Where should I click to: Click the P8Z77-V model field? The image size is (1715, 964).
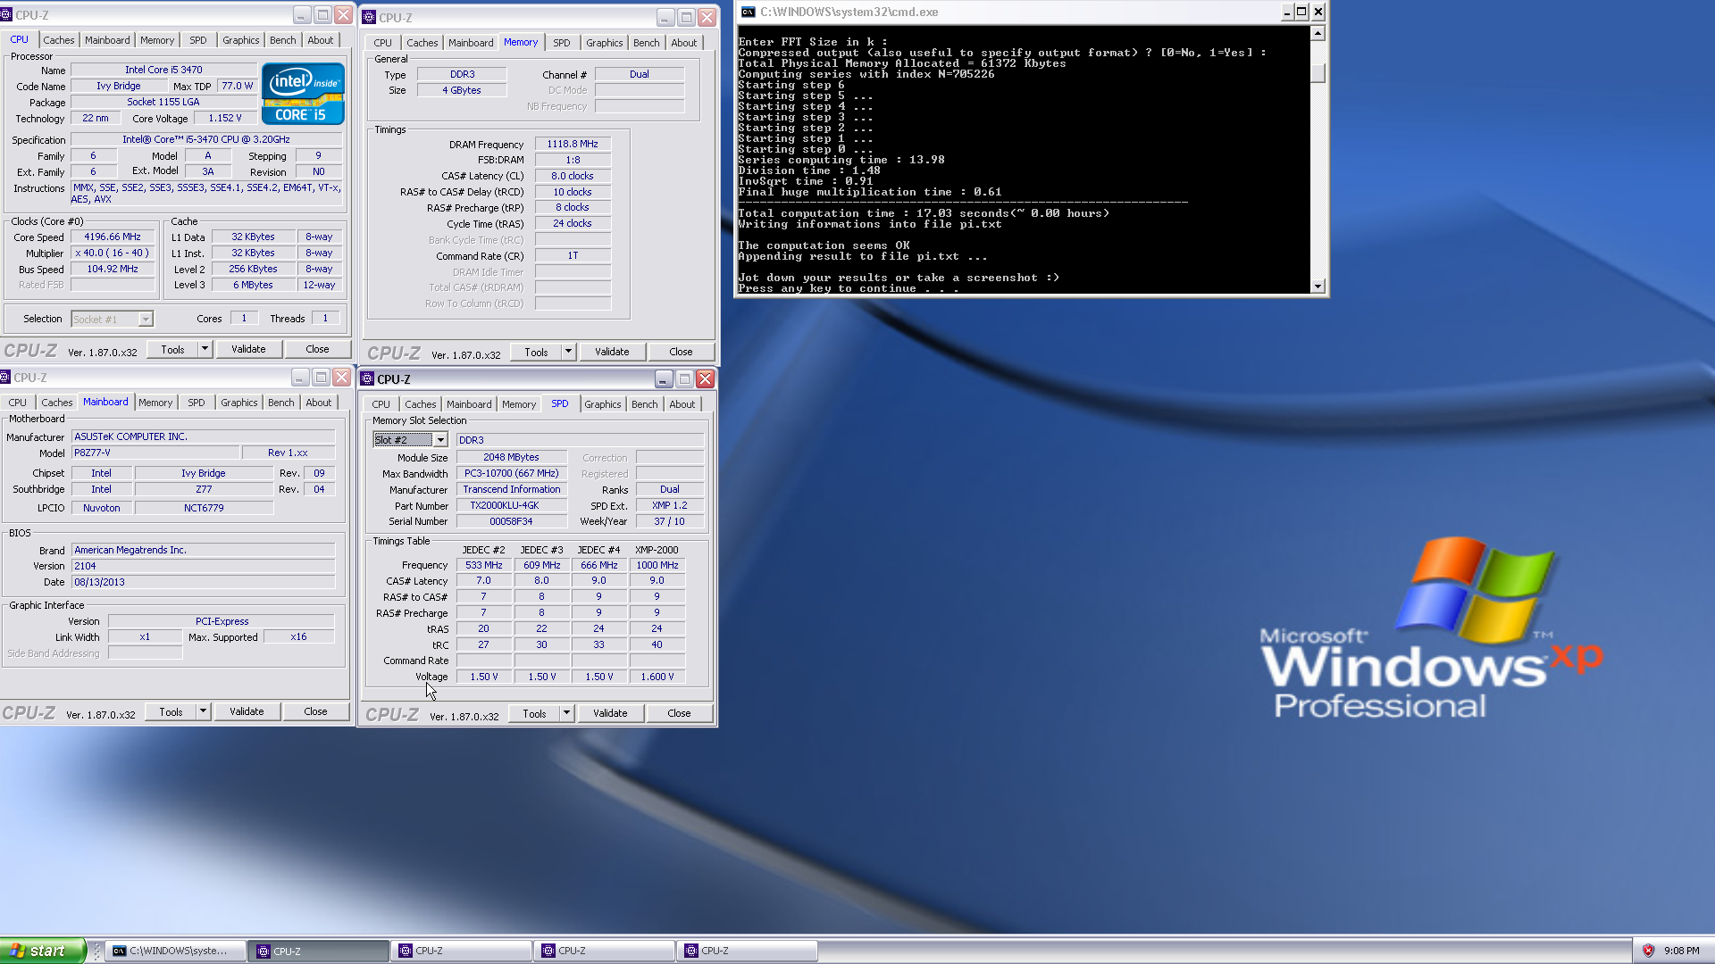156,453
